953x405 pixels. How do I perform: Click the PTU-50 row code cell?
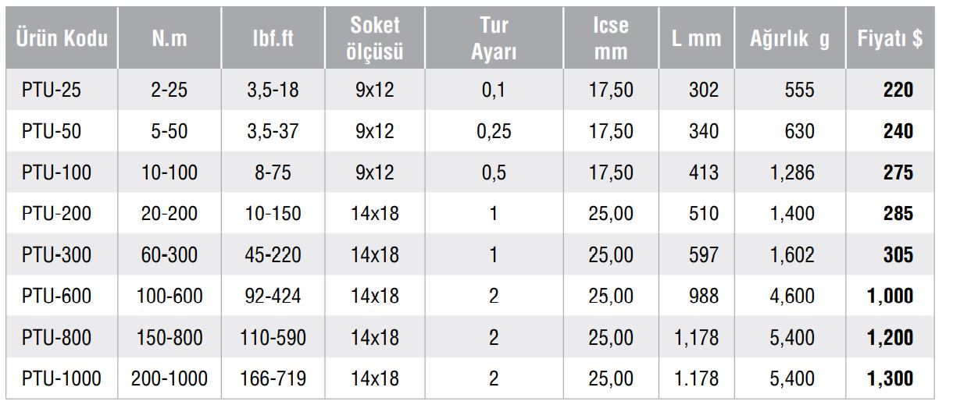pos(52,131)
